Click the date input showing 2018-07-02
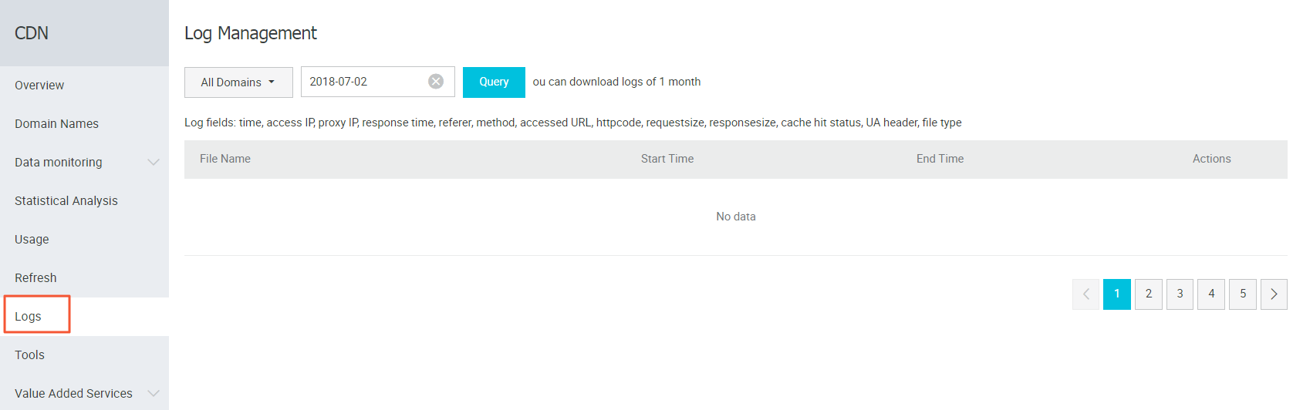 coord(363,82)
